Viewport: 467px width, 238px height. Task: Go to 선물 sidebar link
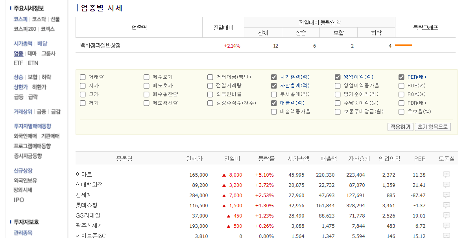click(x=55, y=19)
